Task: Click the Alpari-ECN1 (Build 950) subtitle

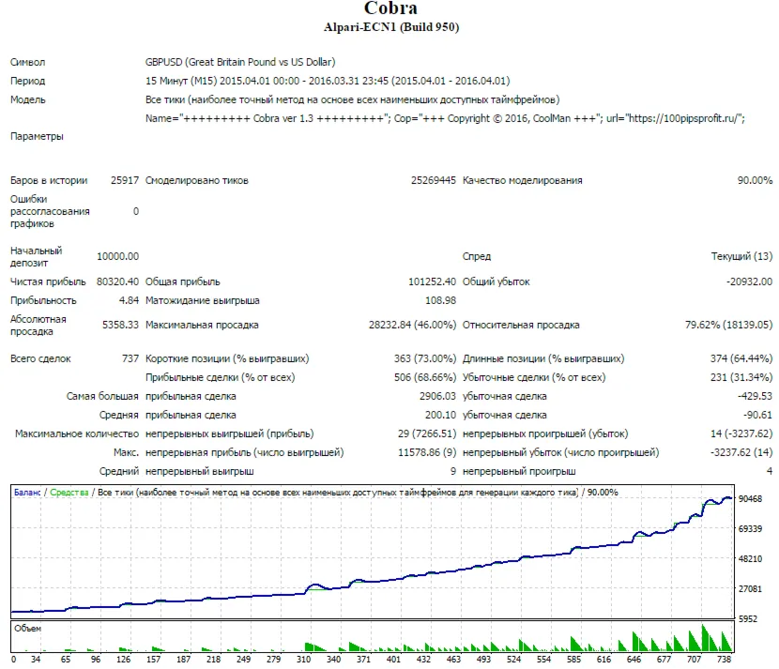Action: tap(391, 27)
